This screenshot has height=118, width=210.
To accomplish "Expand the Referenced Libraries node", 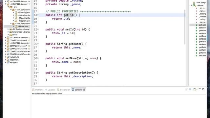I will coord(8,32).
